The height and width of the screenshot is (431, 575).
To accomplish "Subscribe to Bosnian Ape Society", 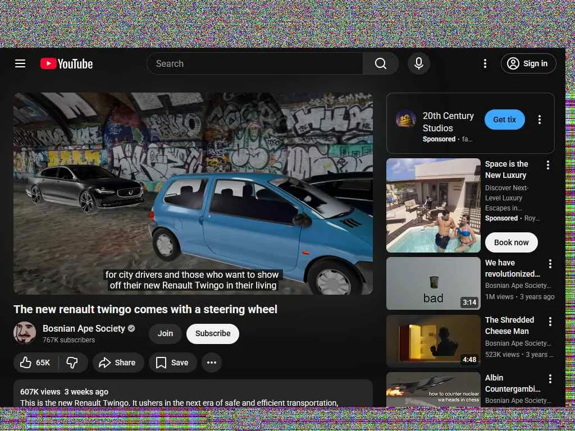I will (x=213, y=333).
